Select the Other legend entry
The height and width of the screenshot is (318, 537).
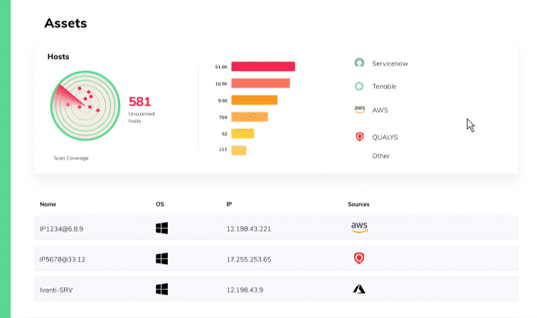tap(381, 156)
